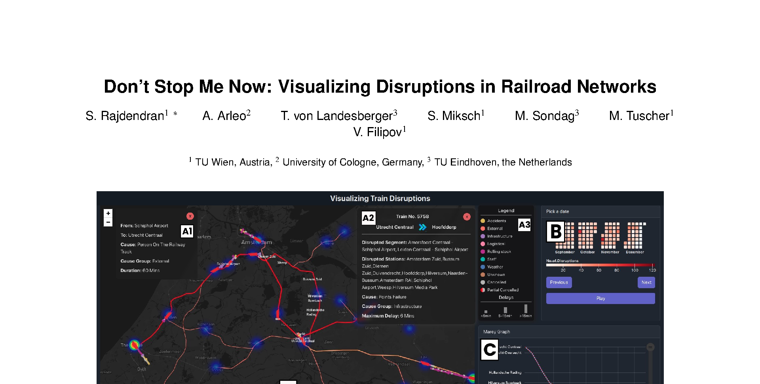Close the Schiphol Airport disruption popup
Screen dimensions: 760x384
(190, 216)
